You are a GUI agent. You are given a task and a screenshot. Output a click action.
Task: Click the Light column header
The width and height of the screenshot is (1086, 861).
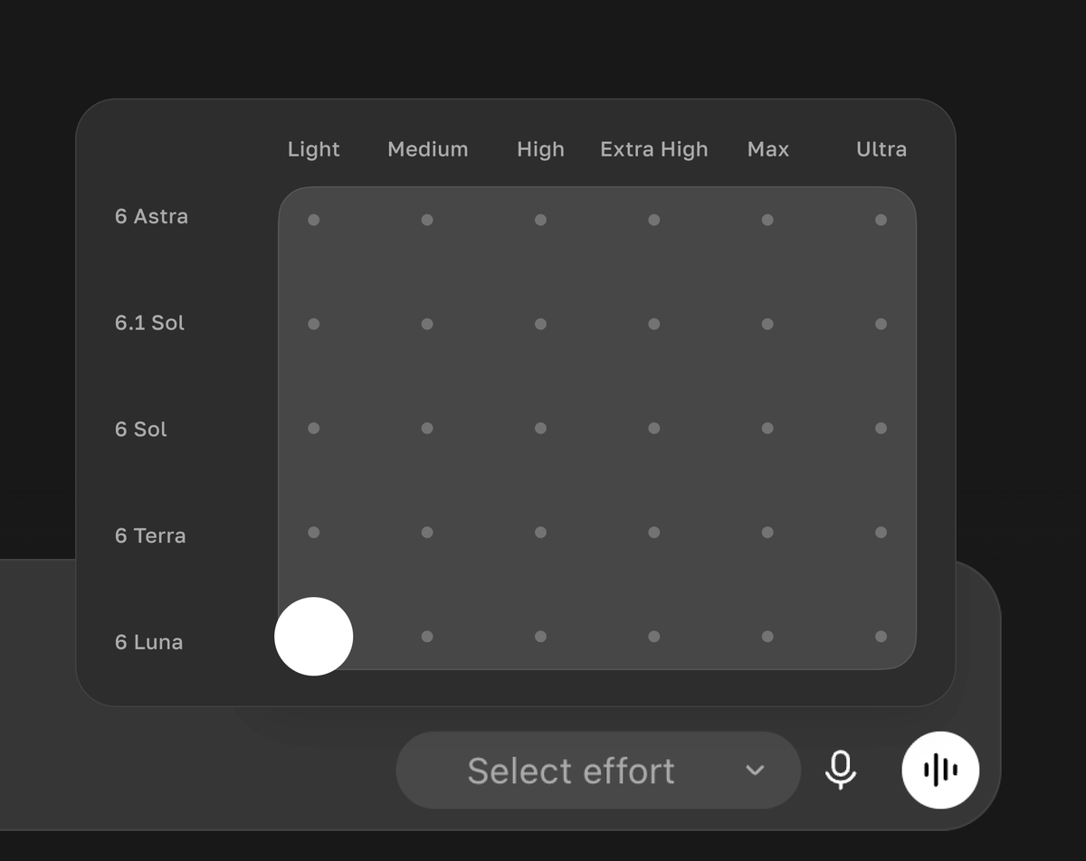click(314, 150)
